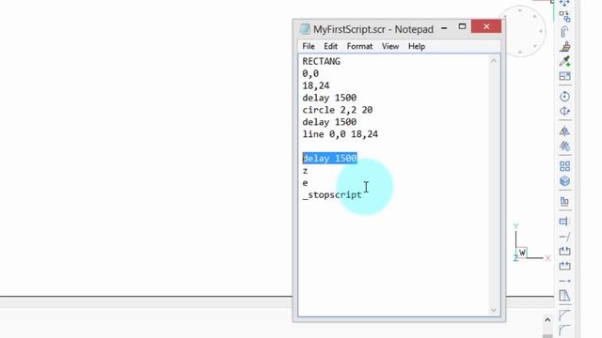Click 'delay 1500' line just above circle
Screen dimensions: 602x338
[329, 98]
